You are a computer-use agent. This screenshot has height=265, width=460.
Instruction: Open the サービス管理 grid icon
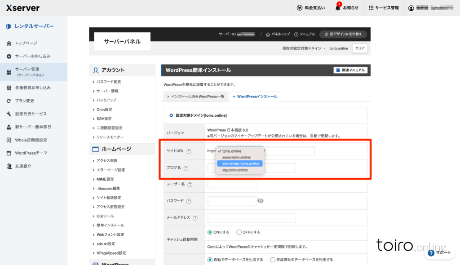pyautogui.click(x=371, y=8)
